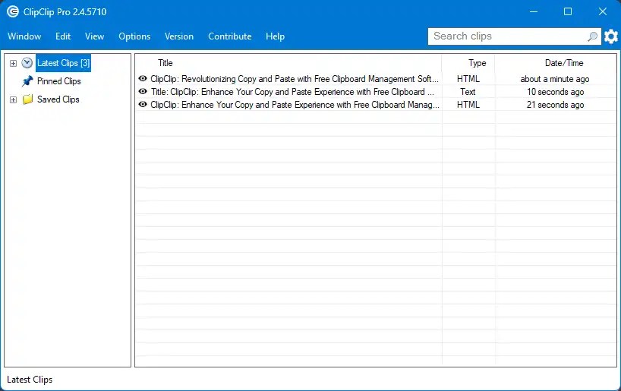Click the about a minute ago cell
This screenshot has width=621, height=391.
[555, 79]
